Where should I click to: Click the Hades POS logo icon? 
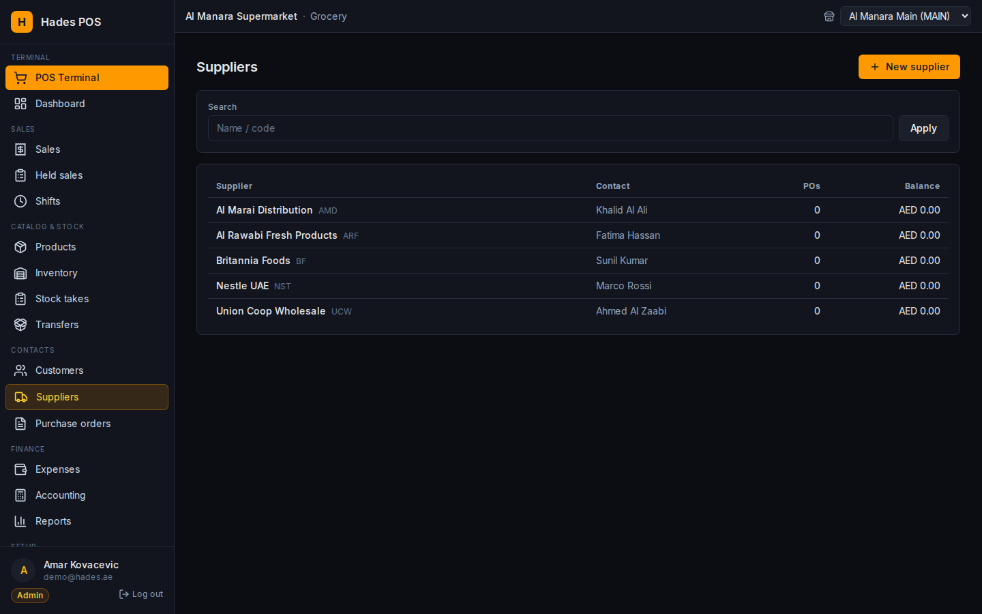[22, 22]
